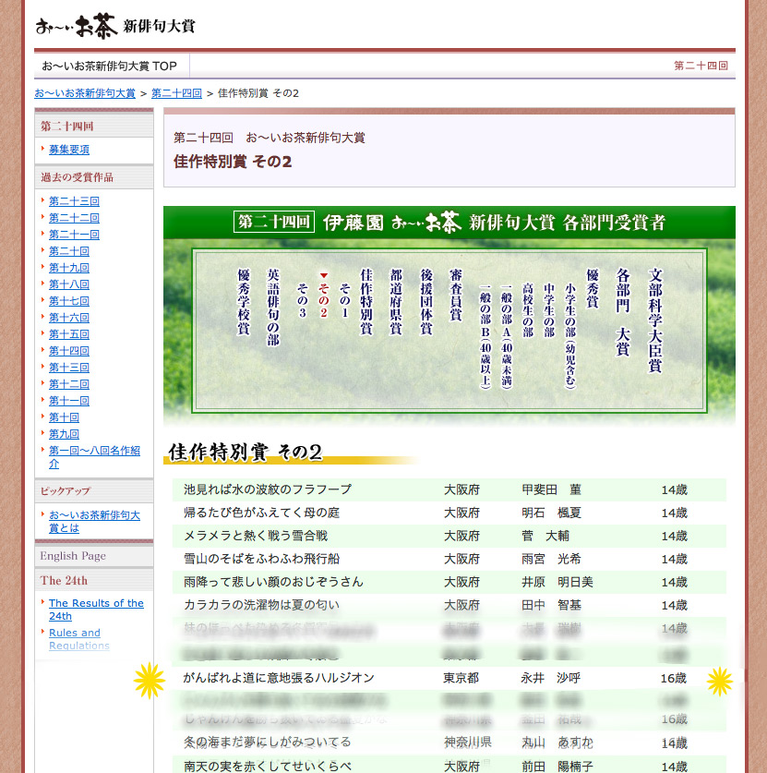Click the author name 雨宮 光希

pyautogui.click(x=552, y=559)
